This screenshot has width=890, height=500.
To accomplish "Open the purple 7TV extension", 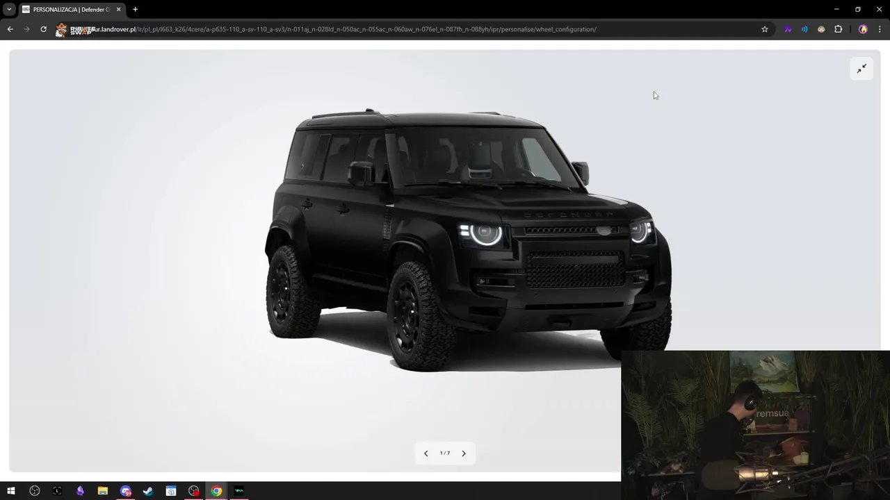I will tap(788, 29).
